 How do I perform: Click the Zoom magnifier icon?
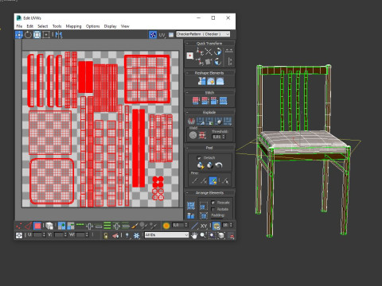204,235
